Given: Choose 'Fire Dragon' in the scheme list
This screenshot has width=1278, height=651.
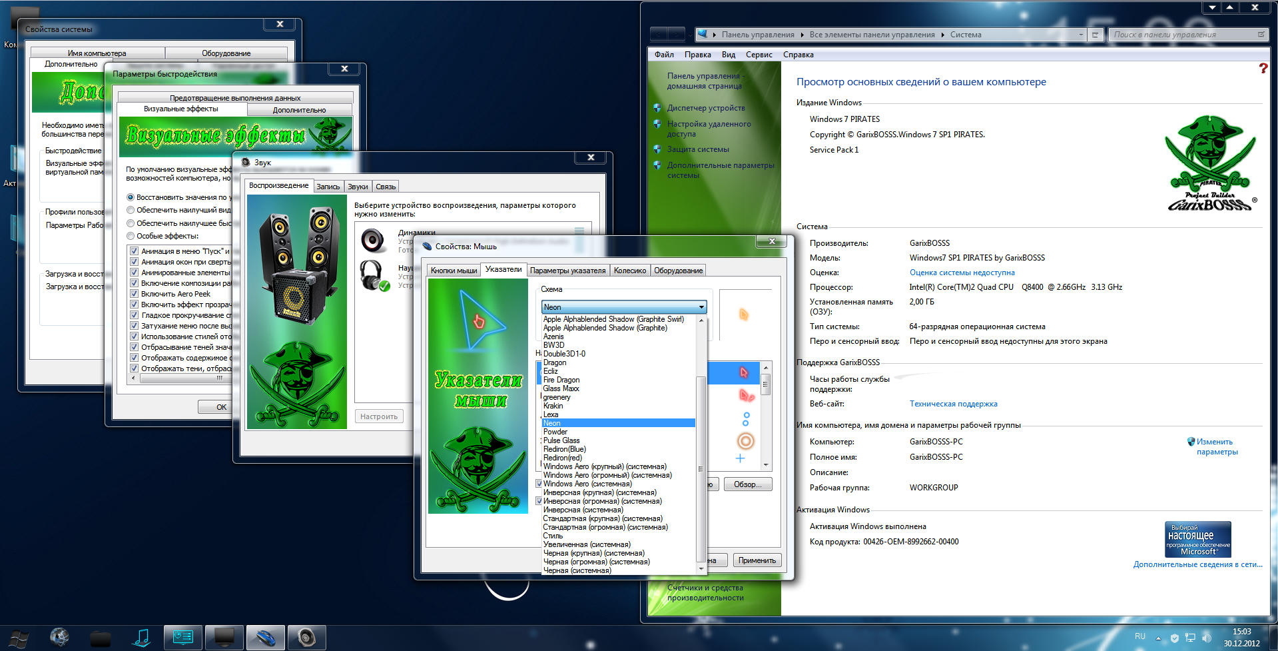Looking at the screenshot, I should [x=561, y=380].
